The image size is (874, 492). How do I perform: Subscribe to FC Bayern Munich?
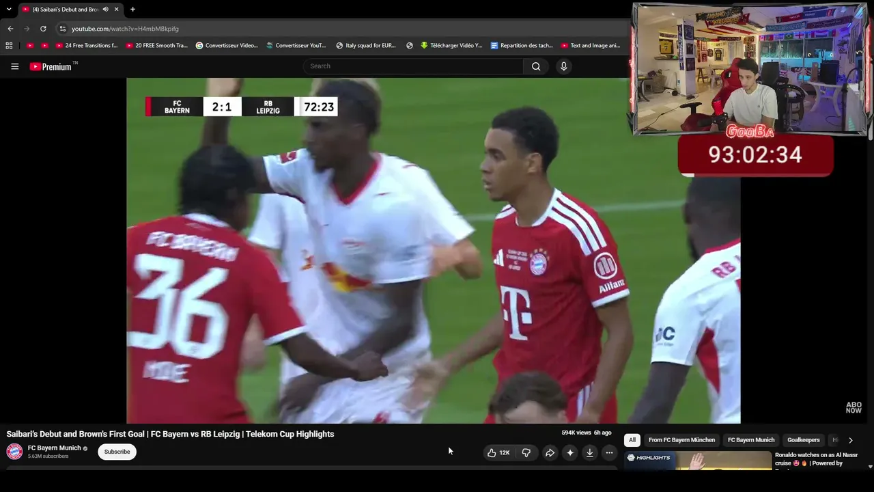117,452
